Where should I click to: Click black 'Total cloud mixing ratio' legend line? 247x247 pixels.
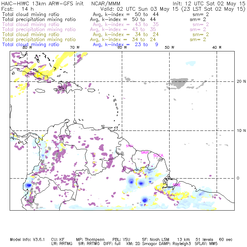(31, 14)
